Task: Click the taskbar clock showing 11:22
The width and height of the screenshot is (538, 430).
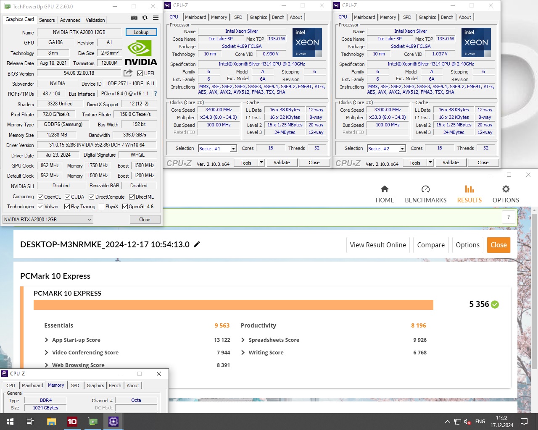Action: [502, 422]
